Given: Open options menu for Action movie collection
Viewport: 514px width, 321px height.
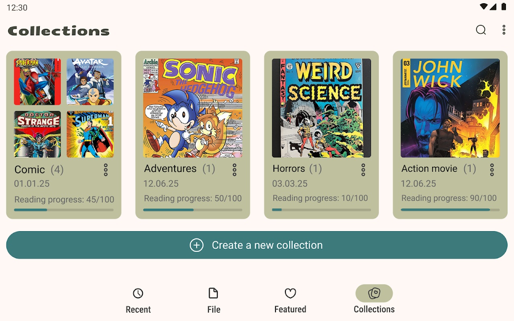Looking at the screenshot, I should coord(492,170).
